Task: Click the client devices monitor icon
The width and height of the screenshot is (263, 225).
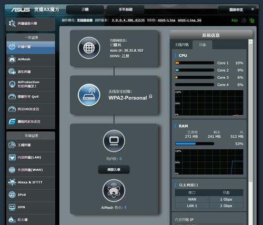Action: click(114, 141)
